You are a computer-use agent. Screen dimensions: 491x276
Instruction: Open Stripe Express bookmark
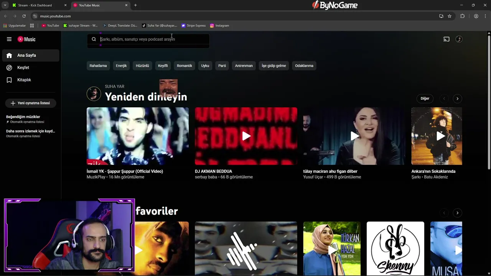tap(194, 26)
